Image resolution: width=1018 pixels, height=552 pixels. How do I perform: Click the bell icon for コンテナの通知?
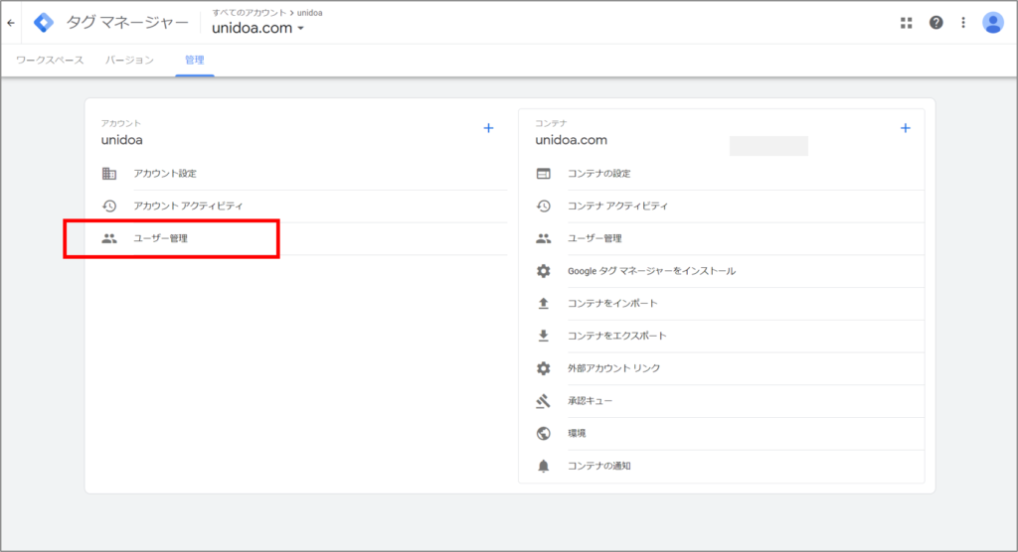(544, 466)
